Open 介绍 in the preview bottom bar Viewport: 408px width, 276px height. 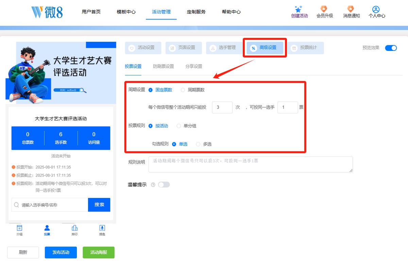pos(19,230)
